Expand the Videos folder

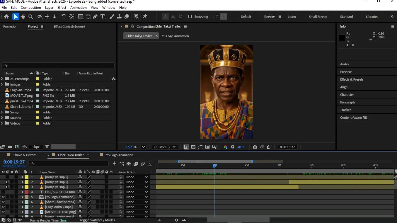tap(2, 123)
